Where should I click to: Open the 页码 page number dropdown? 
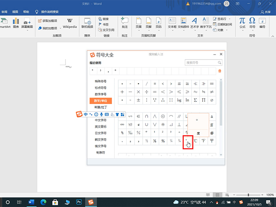pos(159,31)
